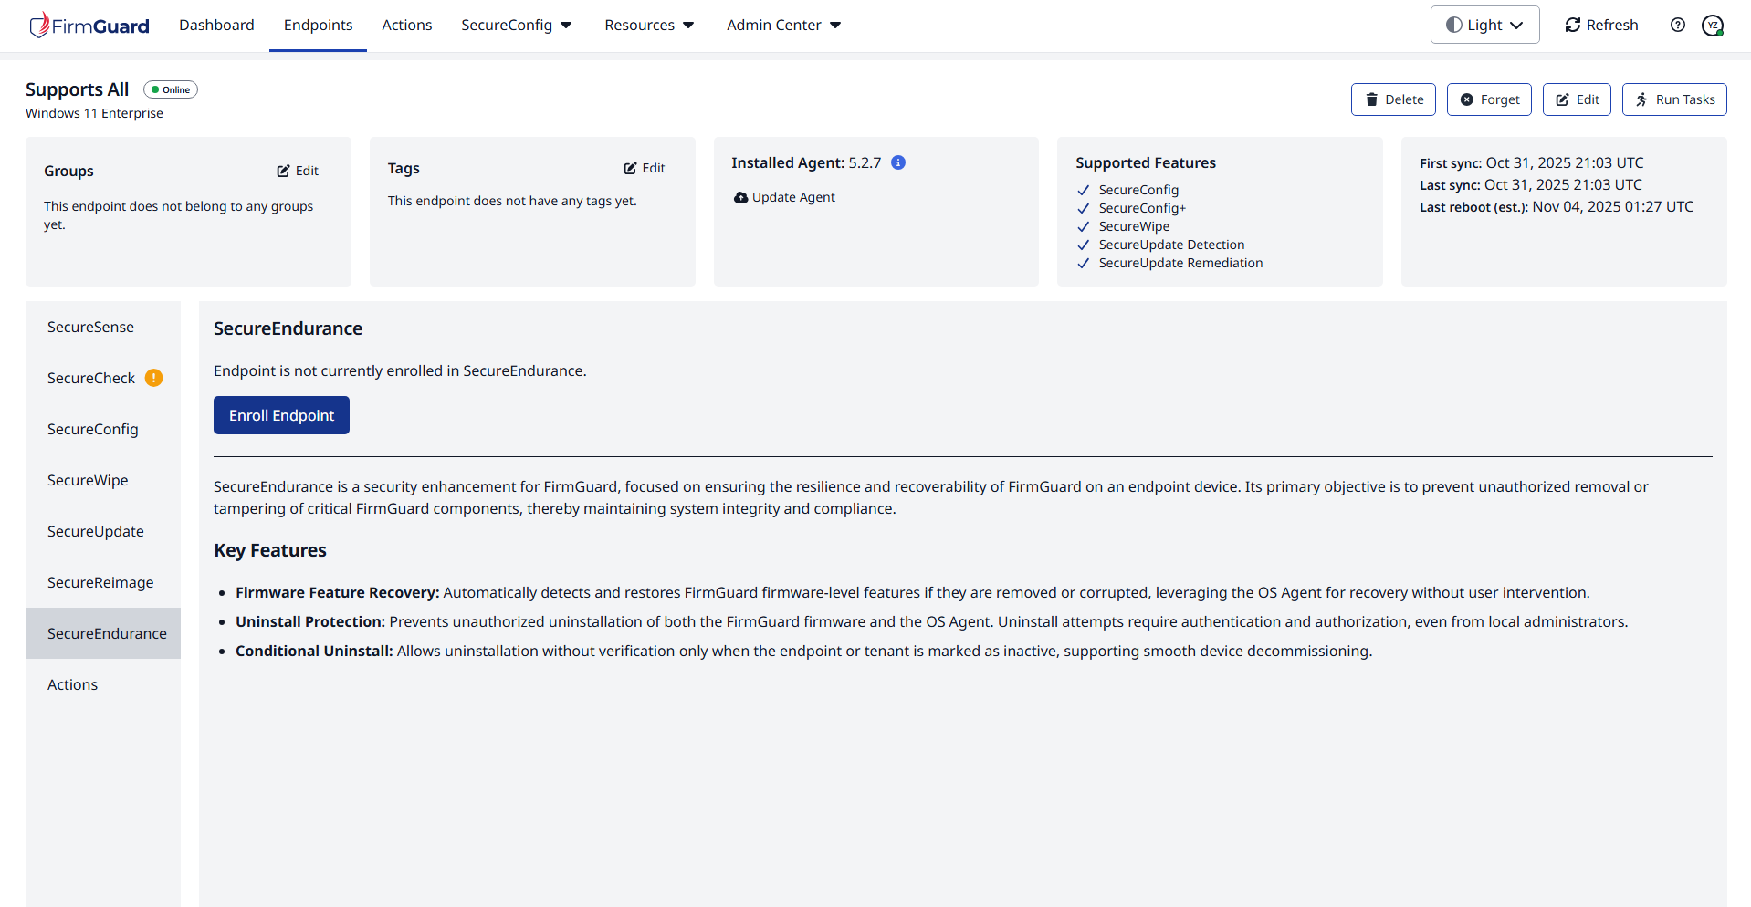Expand the Admin Center menu
The image size is (1751, 907).
click(783, 25)
